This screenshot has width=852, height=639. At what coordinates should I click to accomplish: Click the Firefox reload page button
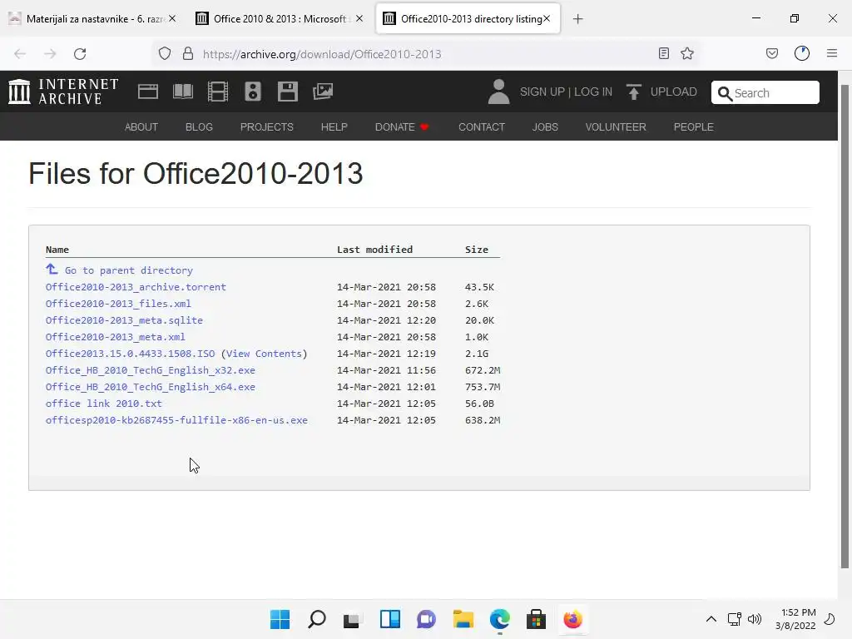click(x=80, y=54)
